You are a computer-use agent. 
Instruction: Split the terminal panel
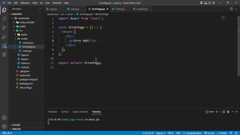pos(223,112)
